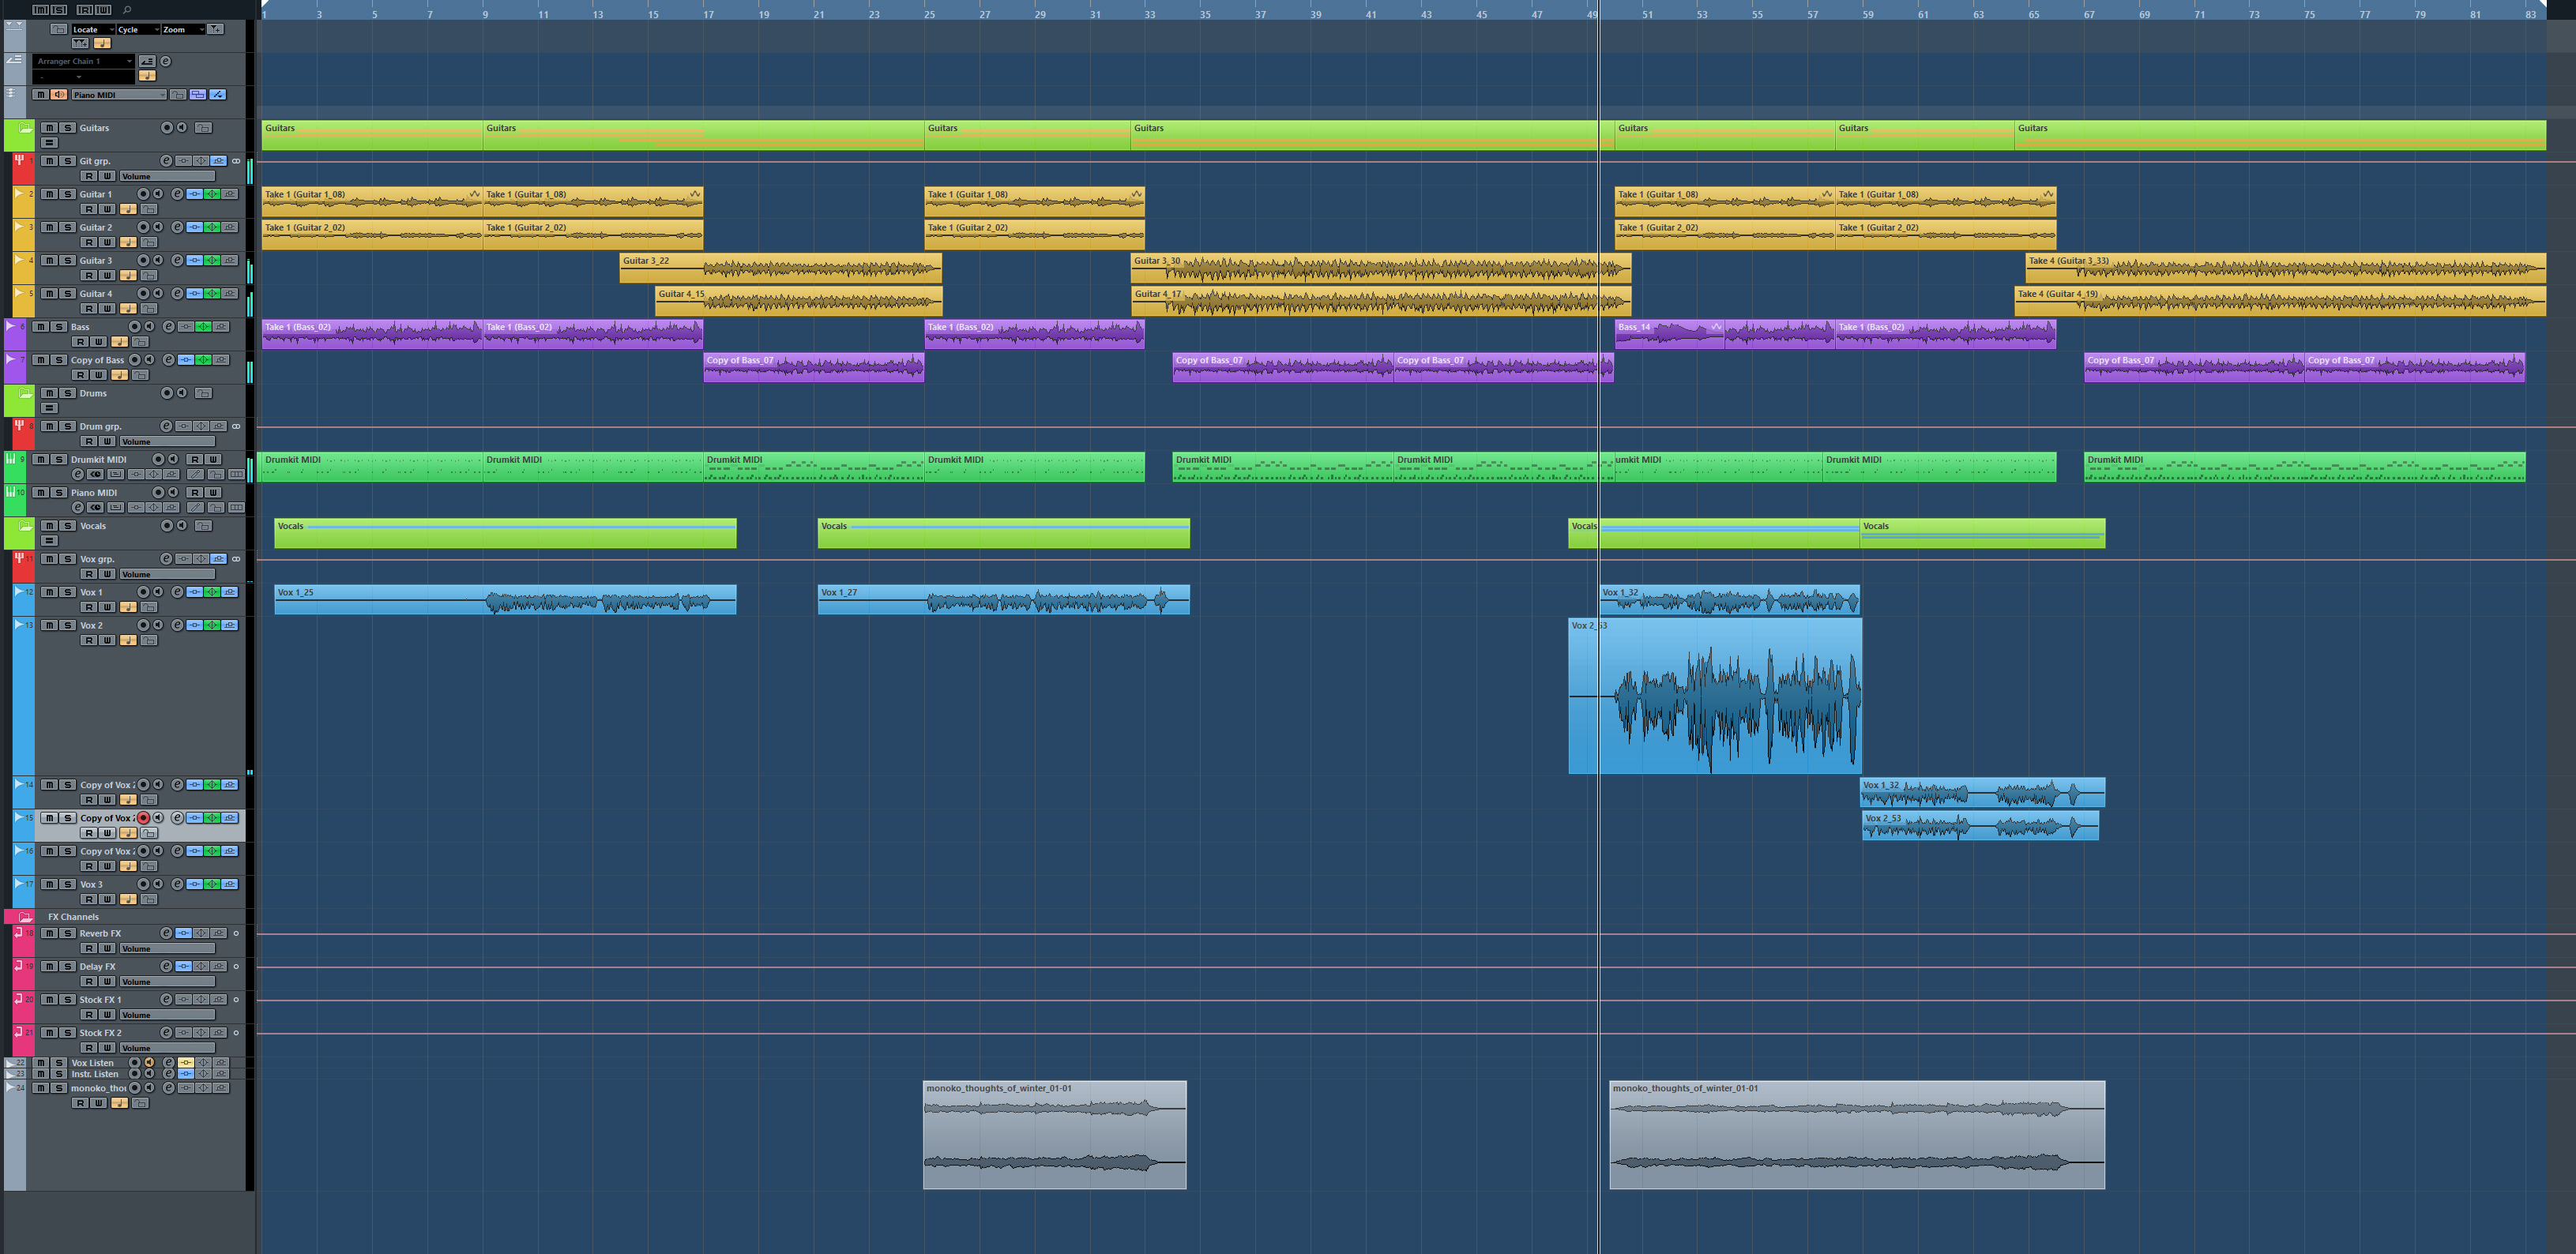Click the Volume automation field on Delay FX

(167, 981)
